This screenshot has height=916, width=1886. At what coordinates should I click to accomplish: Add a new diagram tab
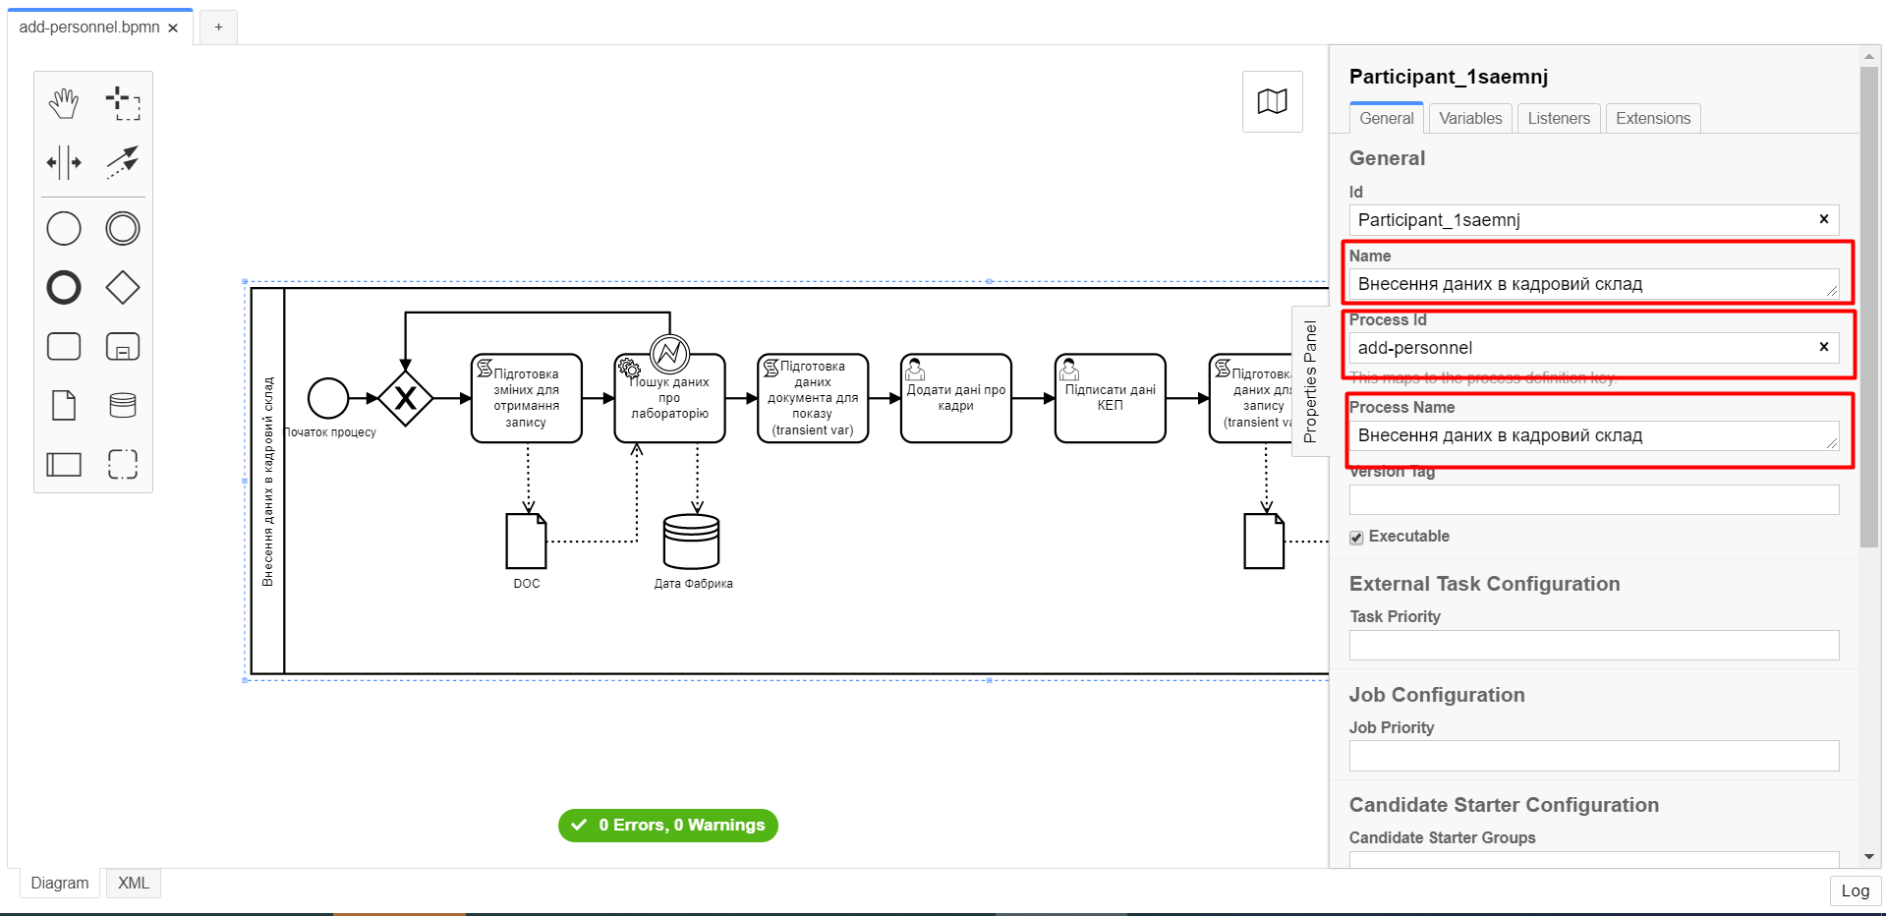[218, 28]
